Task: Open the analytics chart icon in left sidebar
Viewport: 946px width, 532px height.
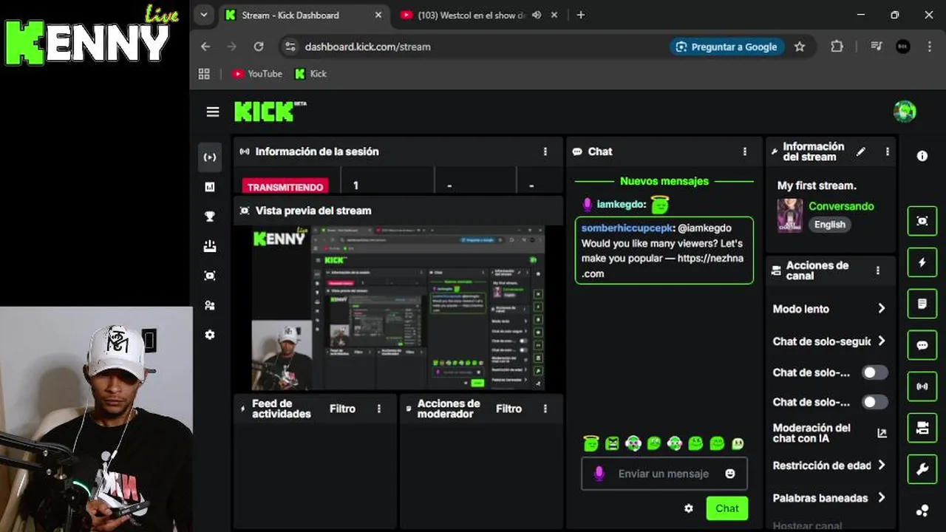Action: point(210,187)
